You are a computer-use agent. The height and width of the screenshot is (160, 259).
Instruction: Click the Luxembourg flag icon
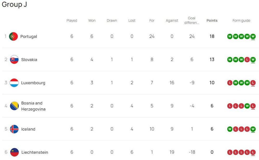14,83
